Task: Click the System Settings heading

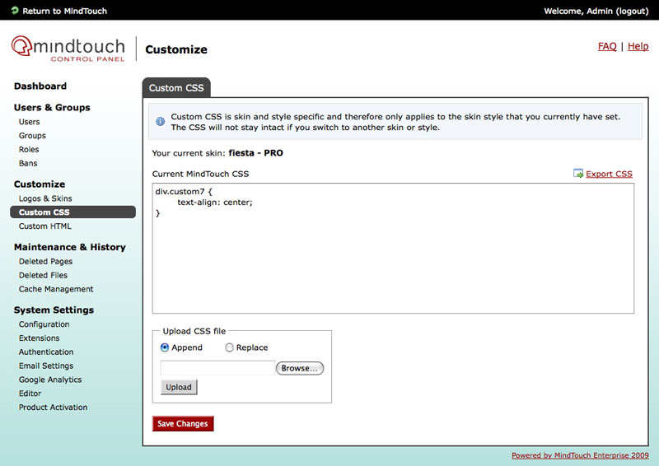Action: click(x=54, y=310)
